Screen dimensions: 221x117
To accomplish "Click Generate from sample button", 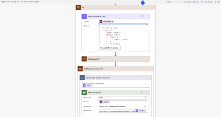I will (109, 48).
